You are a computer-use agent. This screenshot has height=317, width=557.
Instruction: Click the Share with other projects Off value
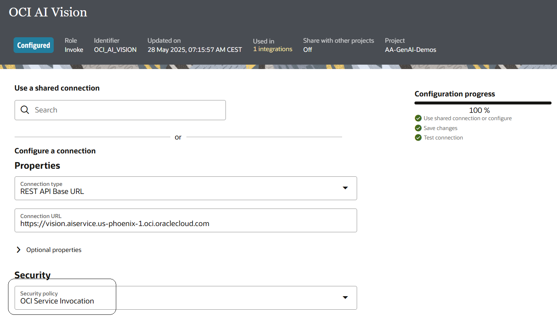[307, 50]
